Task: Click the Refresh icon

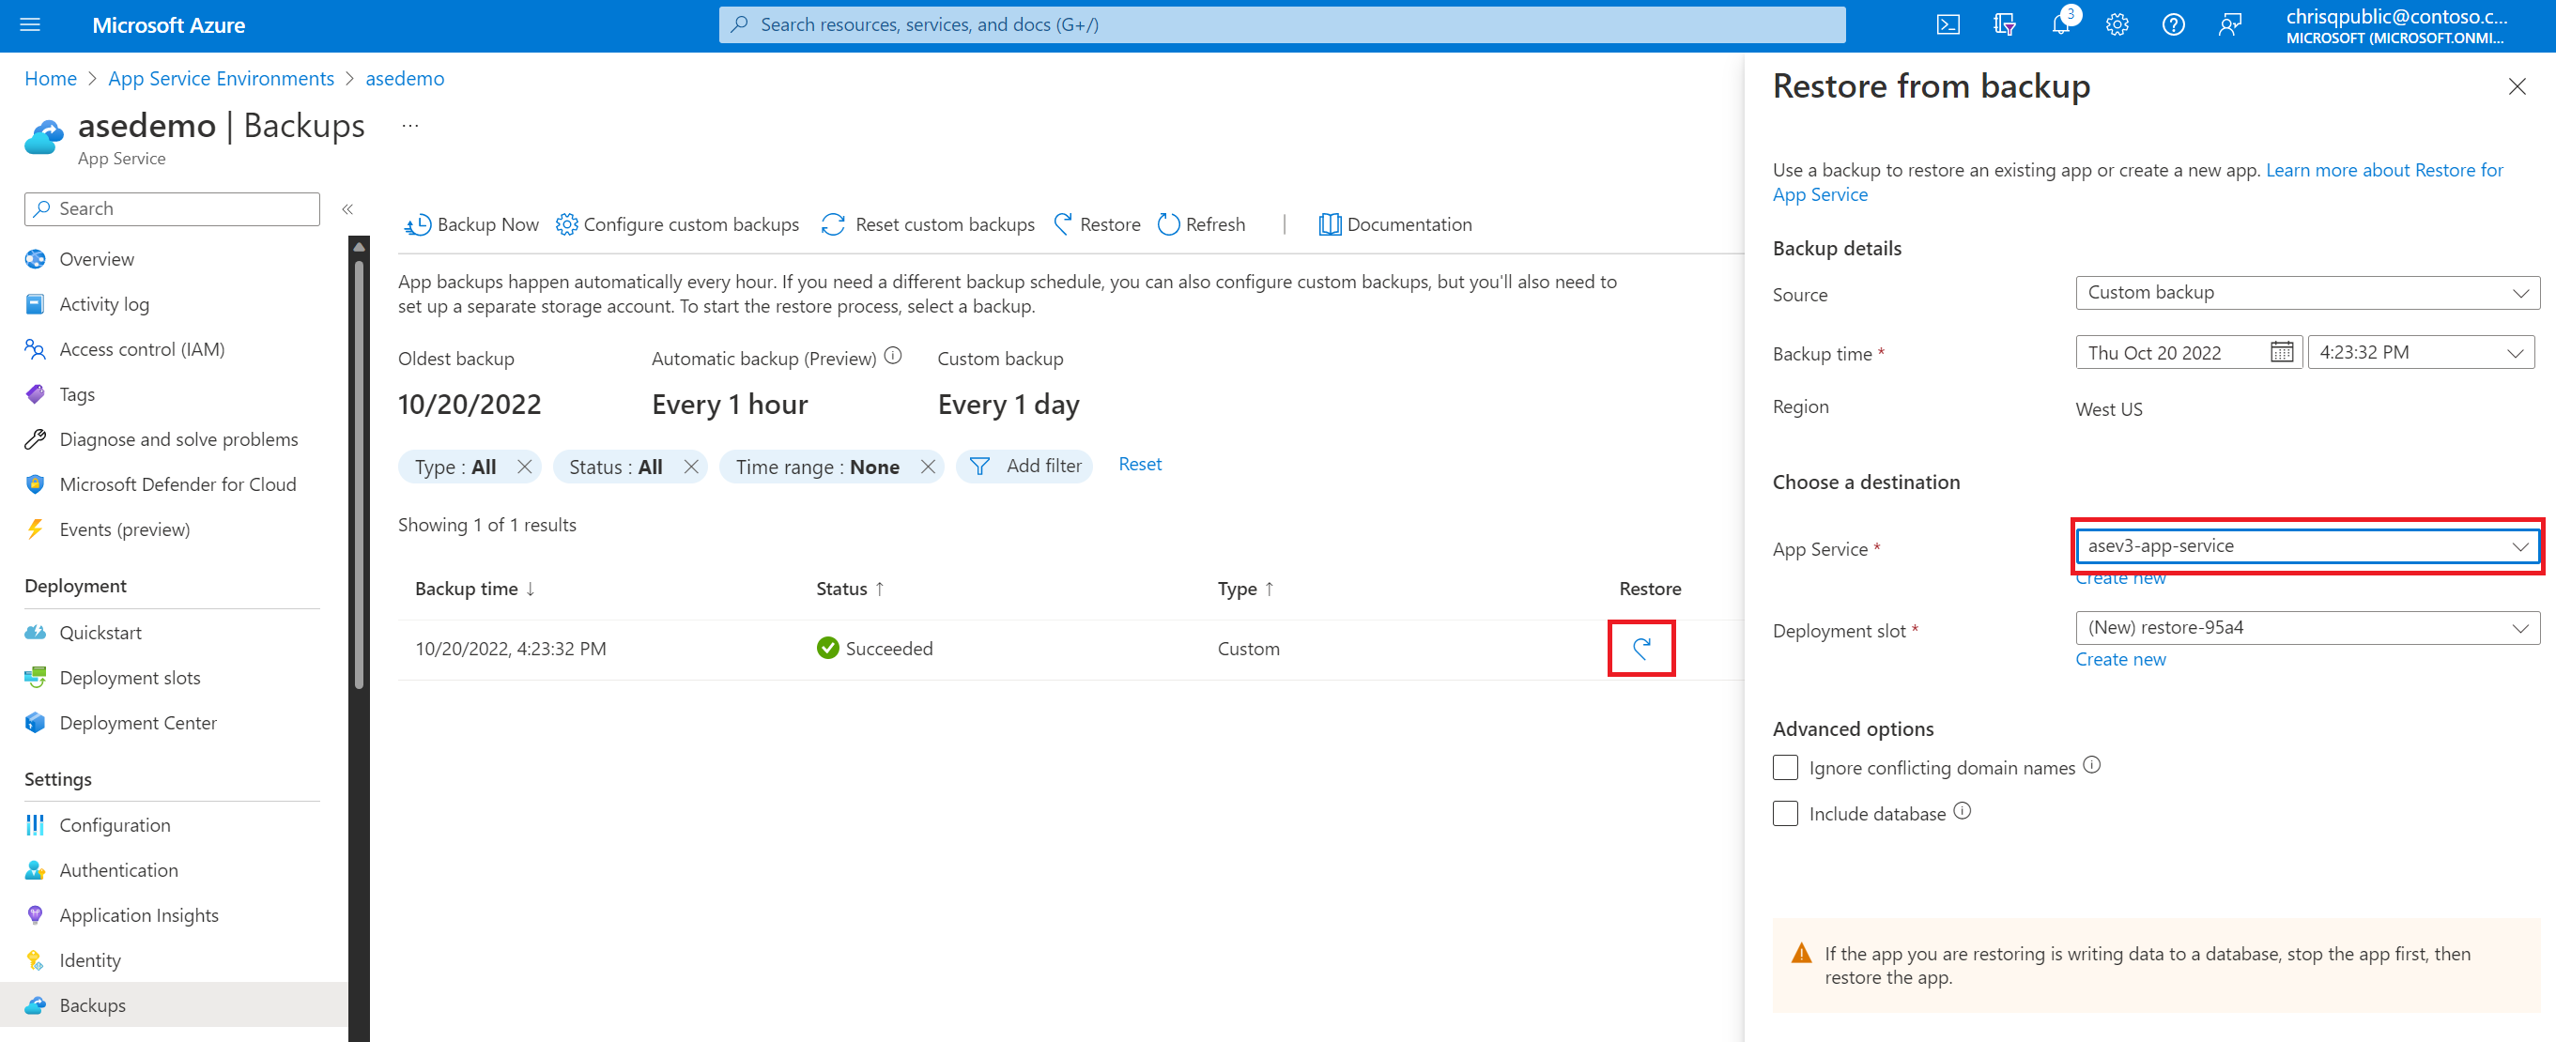Action: coord(1165,223)
